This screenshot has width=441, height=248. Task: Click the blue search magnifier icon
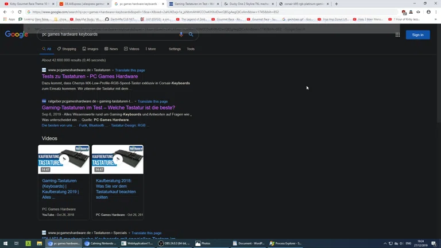[191, 34]
